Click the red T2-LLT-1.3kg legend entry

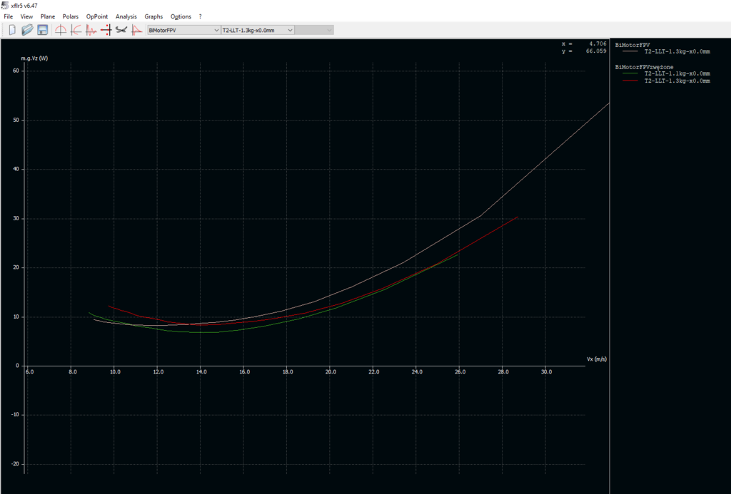677,81
